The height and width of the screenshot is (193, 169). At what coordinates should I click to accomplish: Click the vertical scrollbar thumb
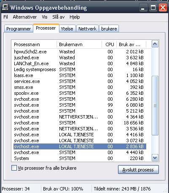155,105
